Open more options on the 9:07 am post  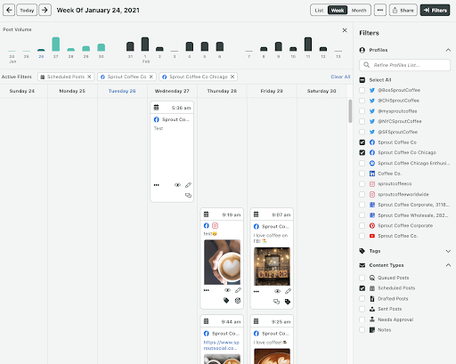256,292
